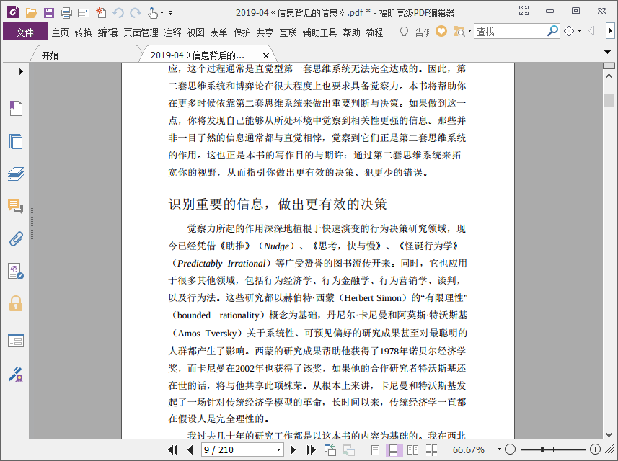Open the digital signatures panel
This screenshot has height=461, width=618.
pyautogui.click(x=16, y=272)
